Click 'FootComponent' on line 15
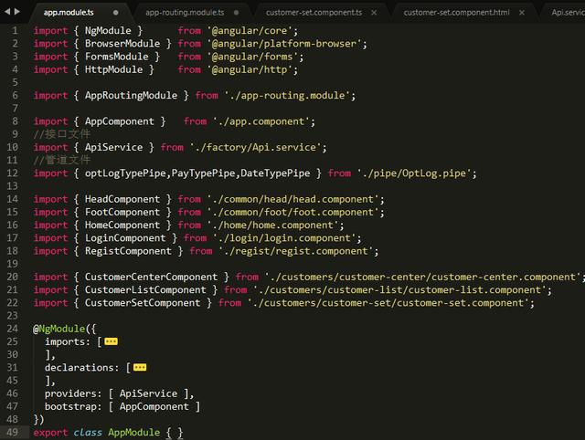 tap(122, 212)
